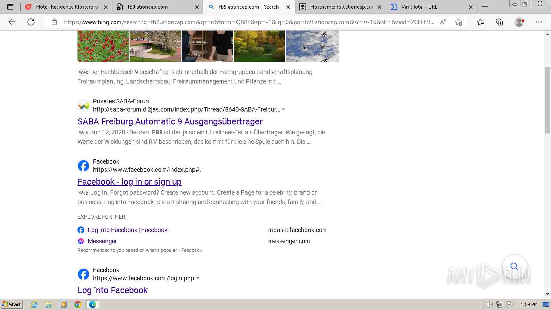Open the Collections icon
Image resolution: width=551 pixels, height=310 pixels.
499,22
